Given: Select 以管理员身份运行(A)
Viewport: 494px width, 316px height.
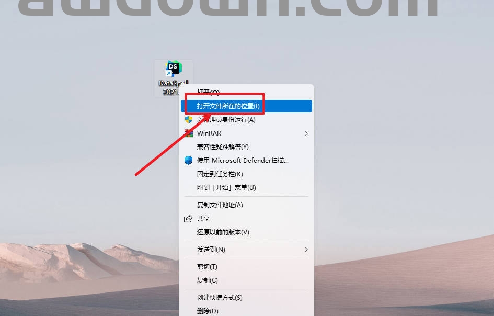Looking at the screenshot, I should point(246,120).
